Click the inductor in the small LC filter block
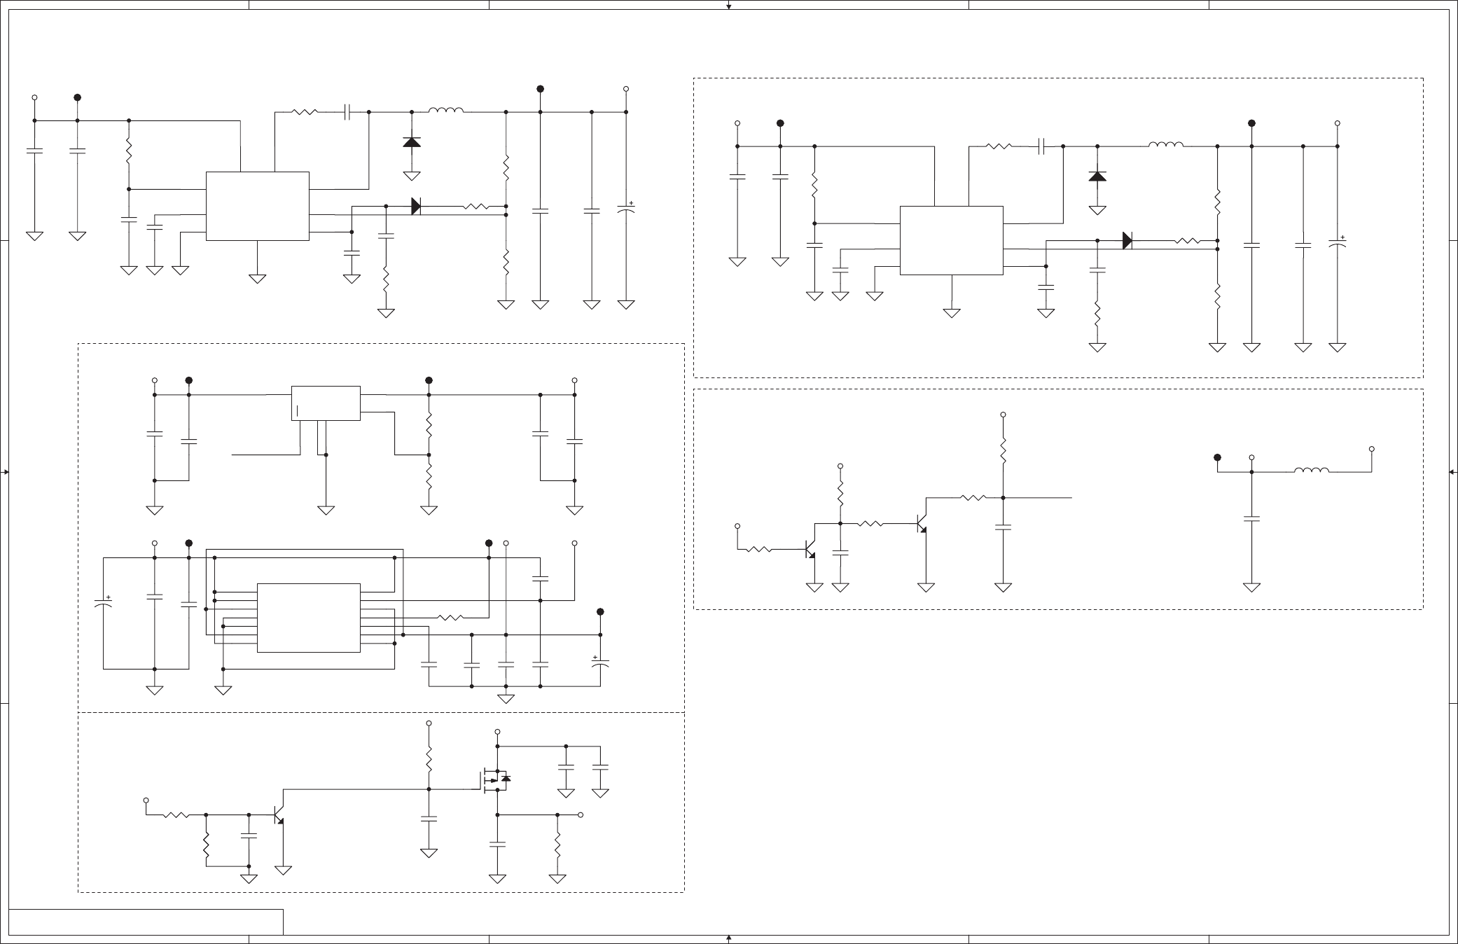 click(x=1312, y=471)
